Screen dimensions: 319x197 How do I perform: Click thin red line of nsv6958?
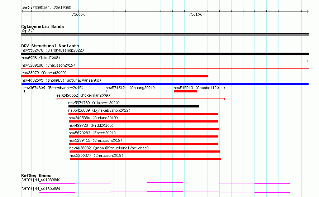coord(165,61)
